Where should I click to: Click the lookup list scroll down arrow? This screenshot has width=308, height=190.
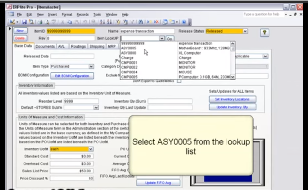(x=233, y=77)
